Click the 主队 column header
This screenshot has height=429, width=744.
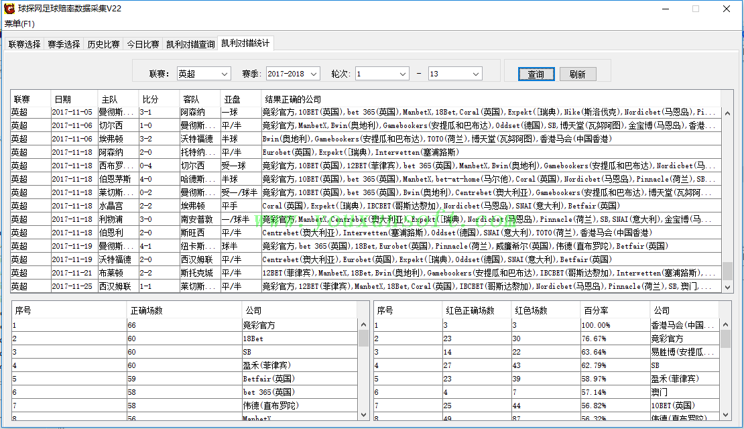(x=118, y=99)
